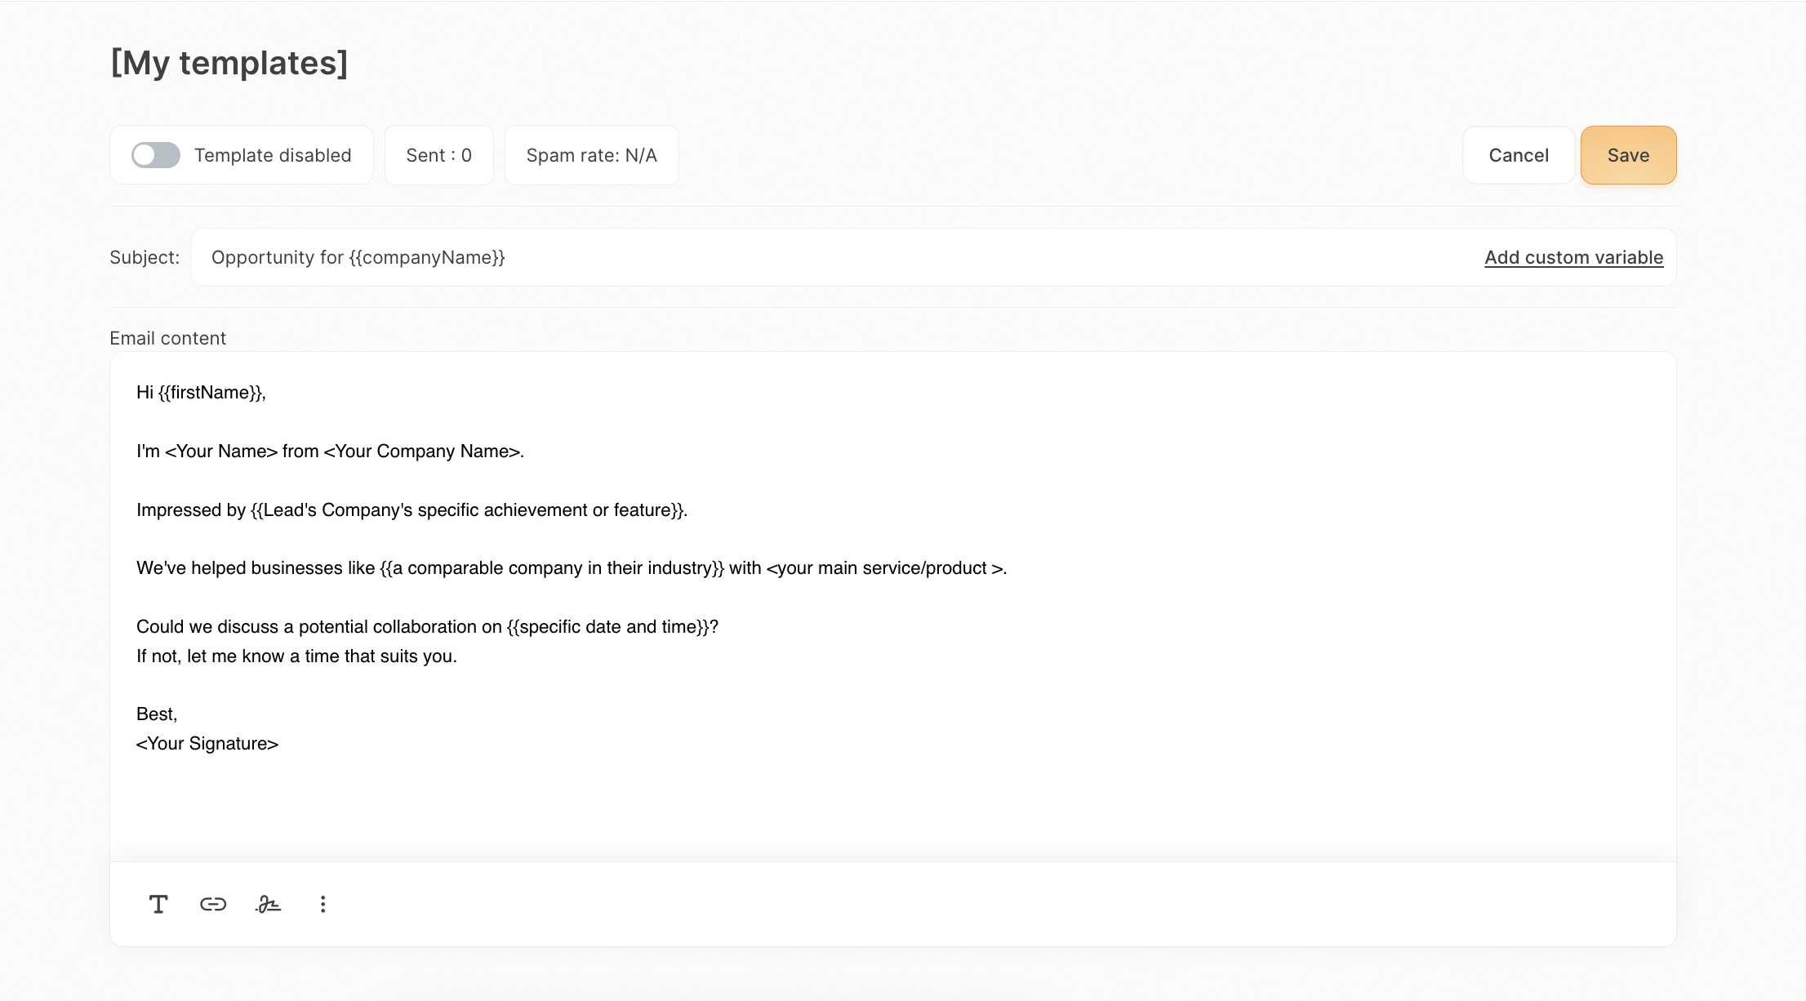Image resolution: width=1806 pixels, height=1001 pixels.
Task: Open the three-dot more options menu
Action: 323,904
